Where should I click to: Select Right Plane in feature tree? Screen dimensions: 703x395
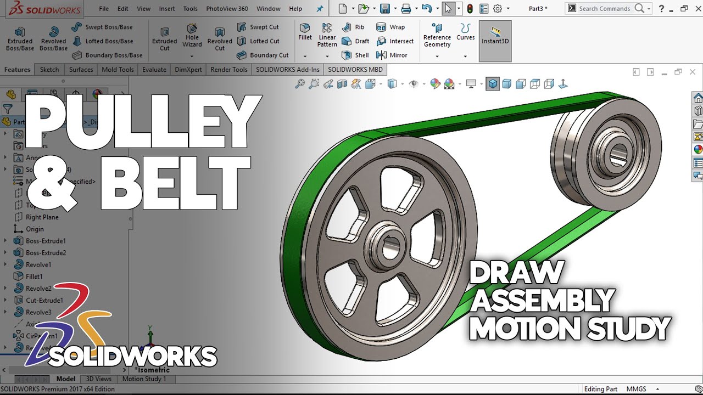(x=36, y=217)
